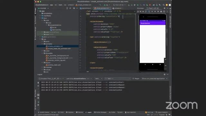
Task: Expand the values folder in tree
Action: tap(42, 70)
